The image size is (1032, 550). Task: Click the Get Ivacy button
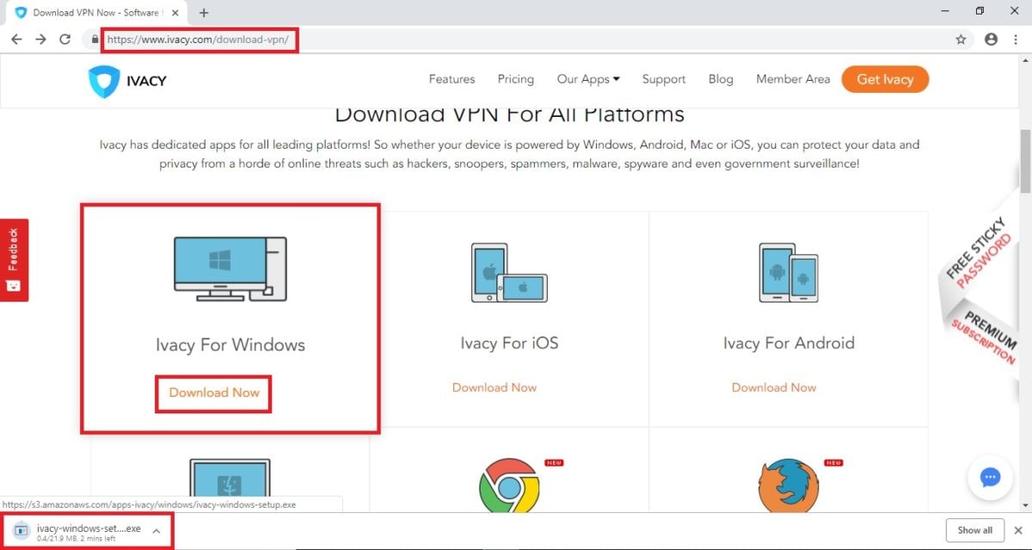click(x=885, y=79)
